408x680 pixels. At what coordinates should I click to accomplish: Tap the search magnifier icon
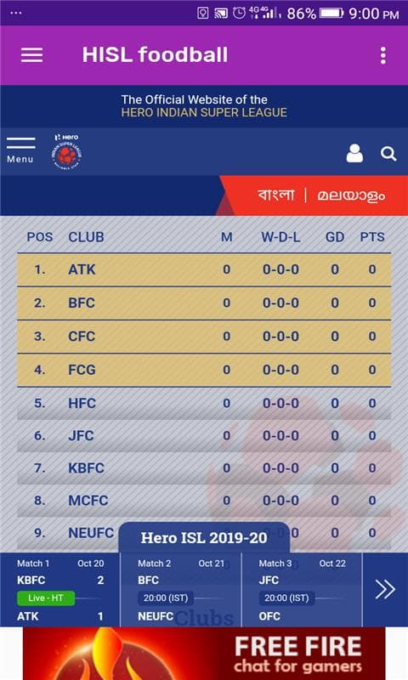coord(388,154)
